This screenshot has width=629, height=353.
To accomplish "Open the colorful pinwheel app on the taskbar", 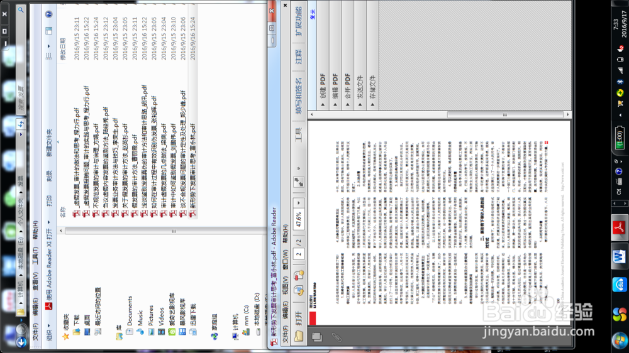I will [620, 314].
